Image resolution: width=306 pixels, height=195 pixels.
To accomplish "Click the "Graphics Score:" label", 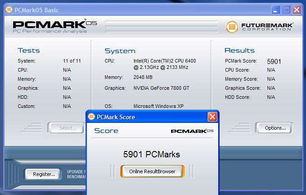I will pos(243,88).
